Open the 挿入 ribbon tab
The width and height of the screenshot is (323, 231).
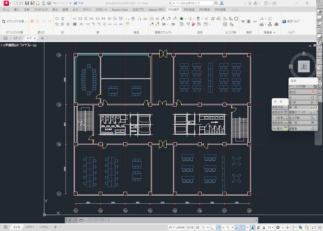point(17,10)
